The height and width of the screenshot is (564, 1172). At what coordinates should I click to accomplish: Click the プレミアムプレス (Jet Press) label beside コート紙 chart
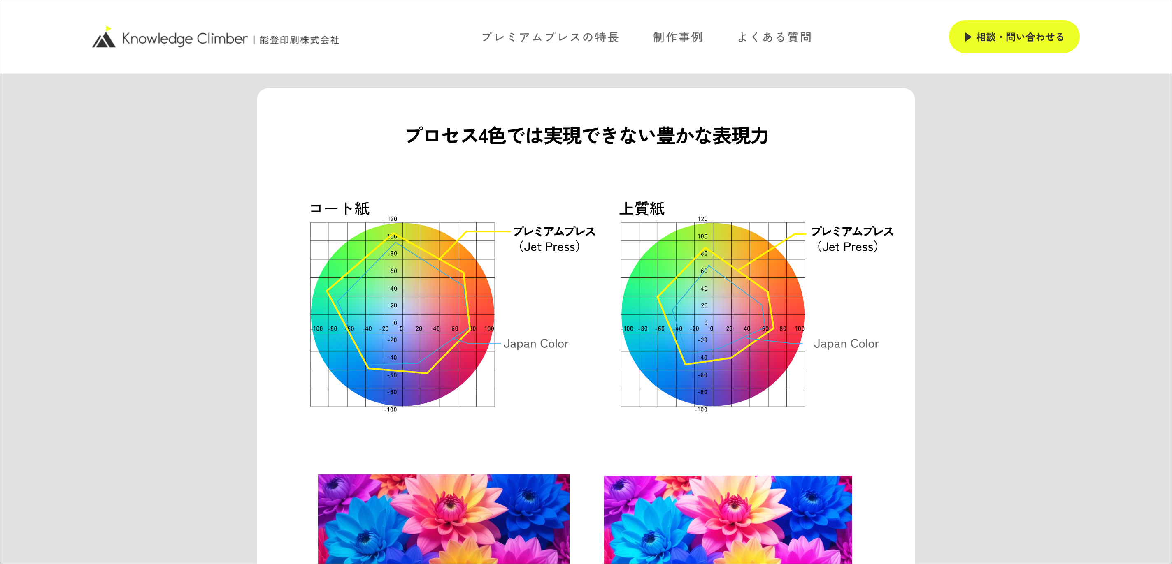click(x=554, y=239)
